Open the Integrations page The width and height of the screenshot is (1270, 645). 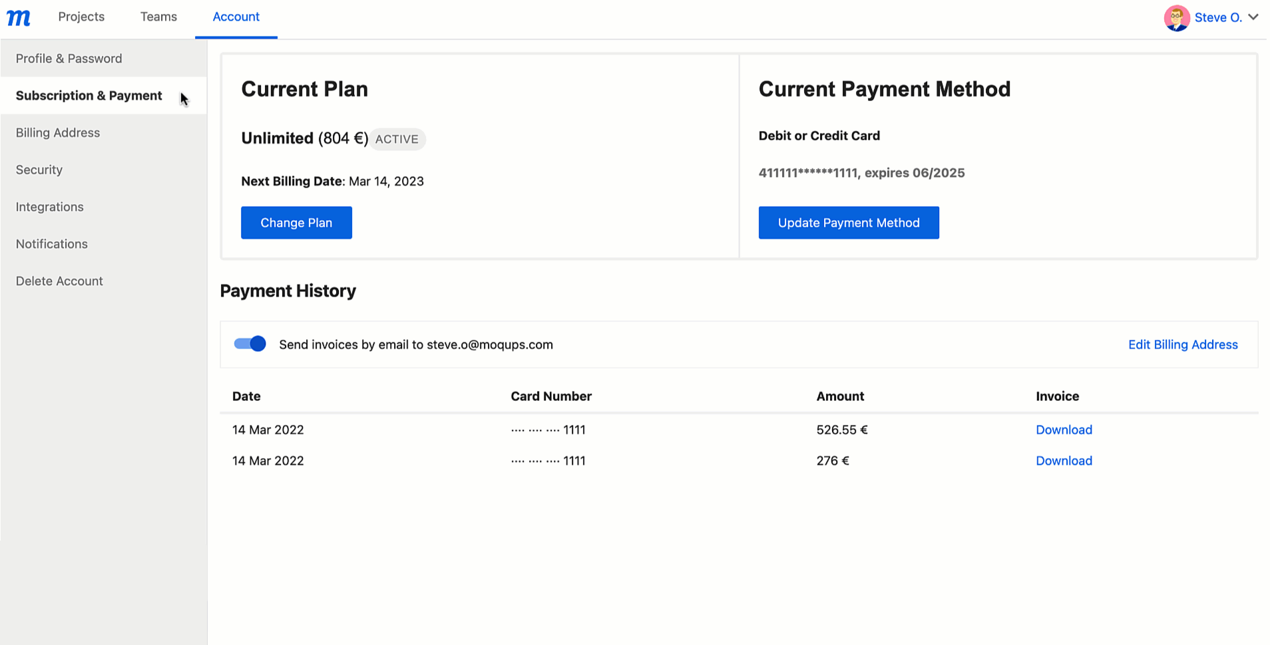(49, 207)
